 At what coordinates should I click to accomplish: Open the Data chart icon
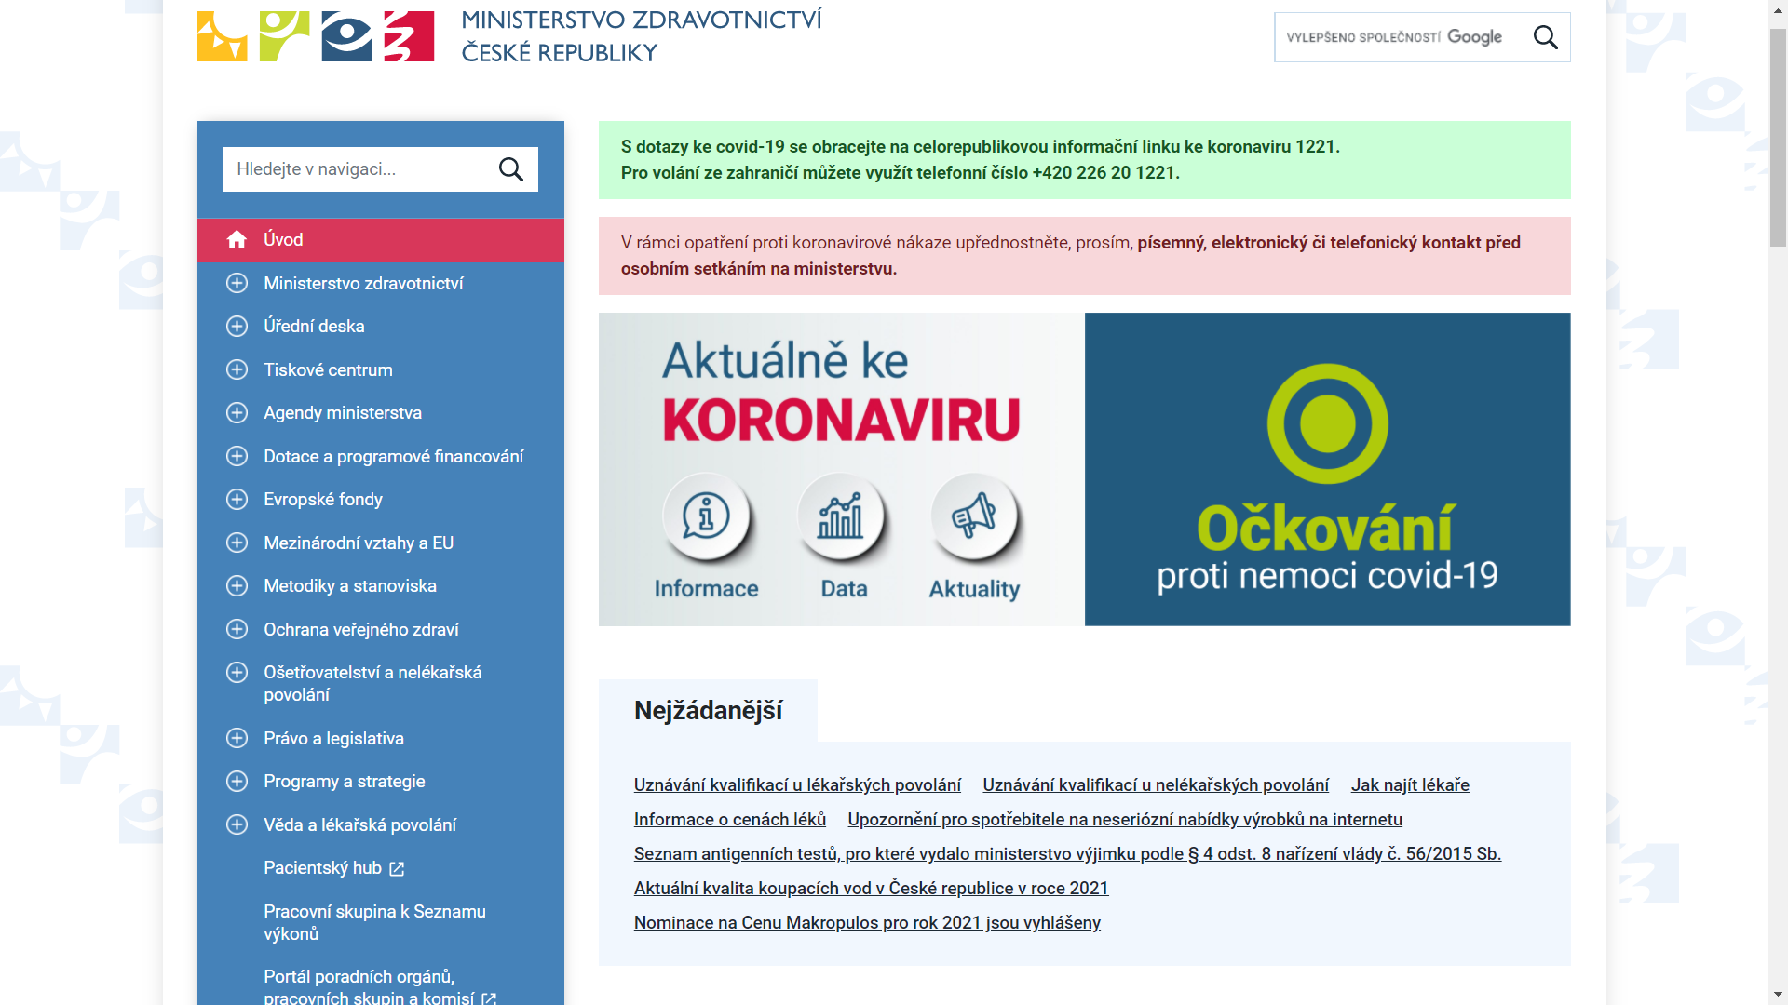841,516
